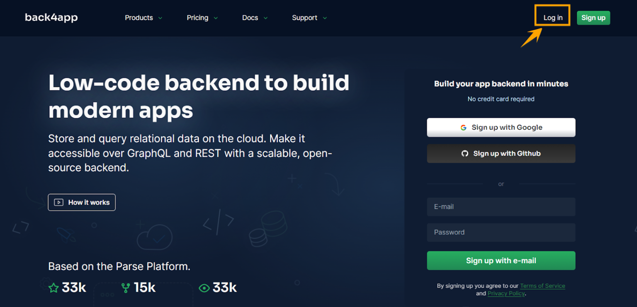Click the Log in button
Image resolution: width=637 pixels, height=307 pixels.
coord(552,17)
